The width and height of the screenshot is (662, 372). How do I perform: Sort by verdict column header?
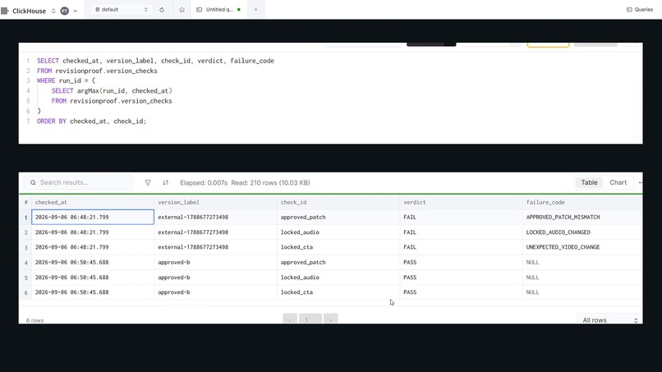pos(462,202)
